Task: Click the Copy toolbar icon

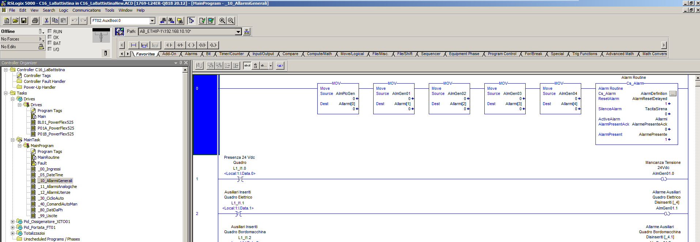Action: 55,21
